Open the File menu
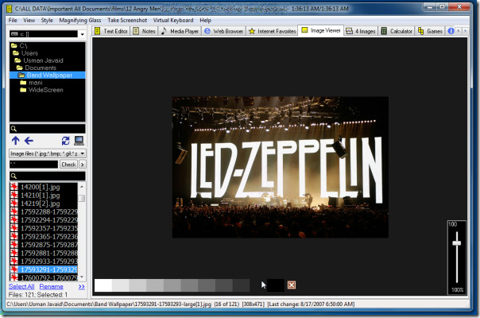Image resolution: width=480 pixels, height=318 pixels. click(x=13, y=20)
